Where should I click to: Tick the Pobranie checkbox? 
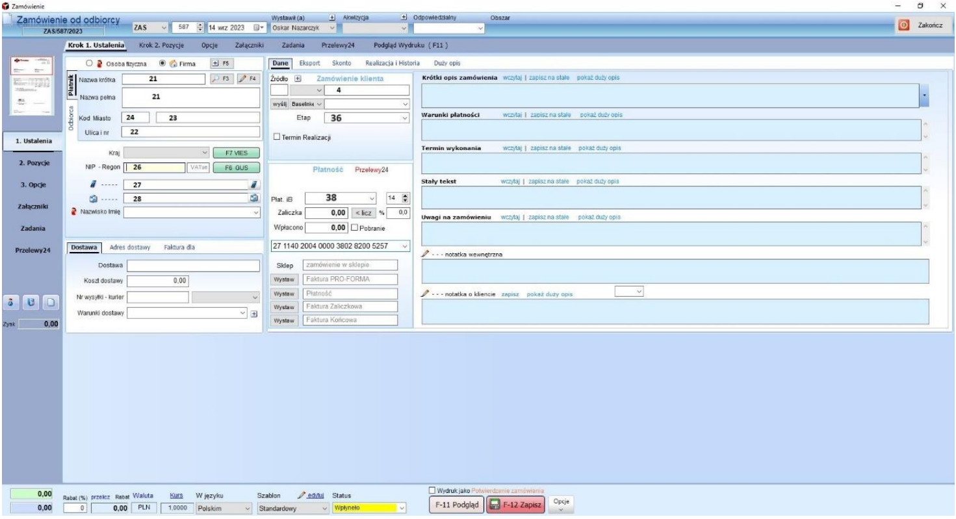(354, 227)
